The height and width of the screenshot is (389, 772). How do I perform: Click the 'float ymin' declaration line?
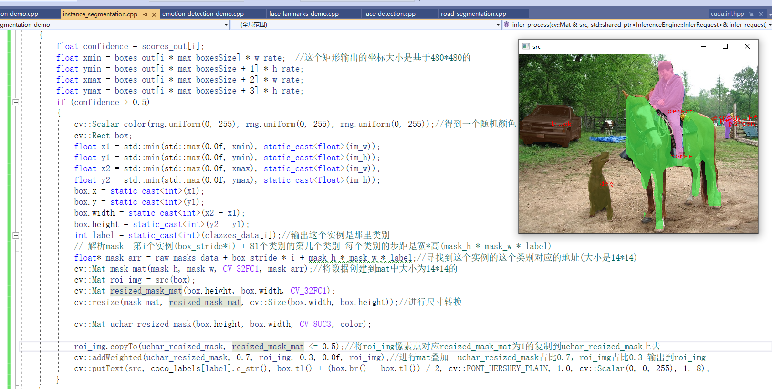tap(180, 69)
